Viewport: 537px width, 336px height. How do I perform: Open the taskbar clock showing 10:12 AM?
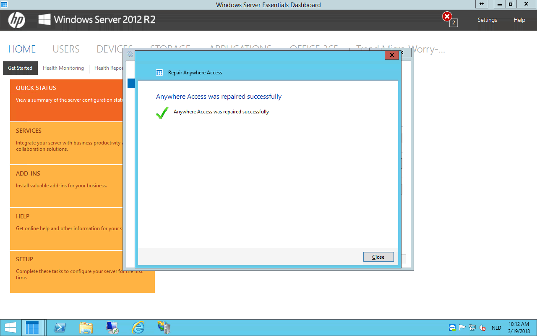(x=519, y=328)
